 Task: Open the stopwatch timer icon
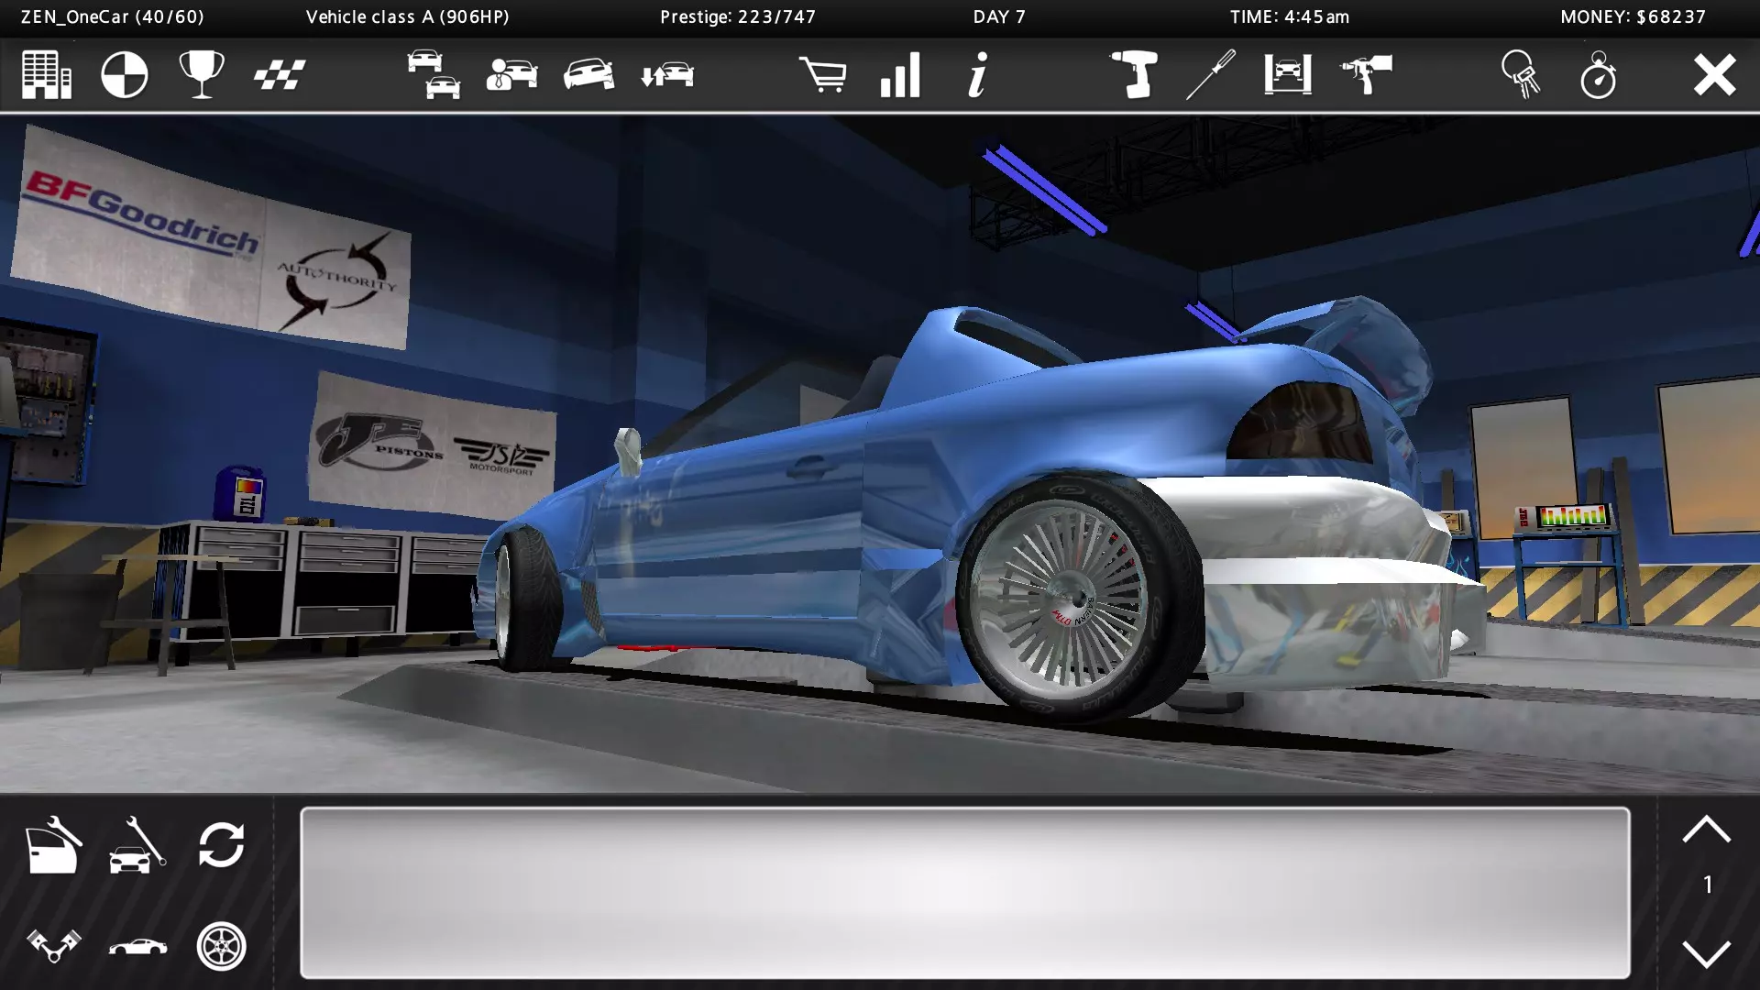tap(1598, 74)
